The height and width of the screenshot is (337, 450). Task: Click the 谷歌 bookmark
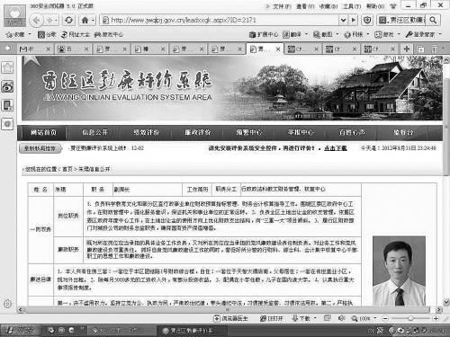pyautogui.click(x=47, y=34)
